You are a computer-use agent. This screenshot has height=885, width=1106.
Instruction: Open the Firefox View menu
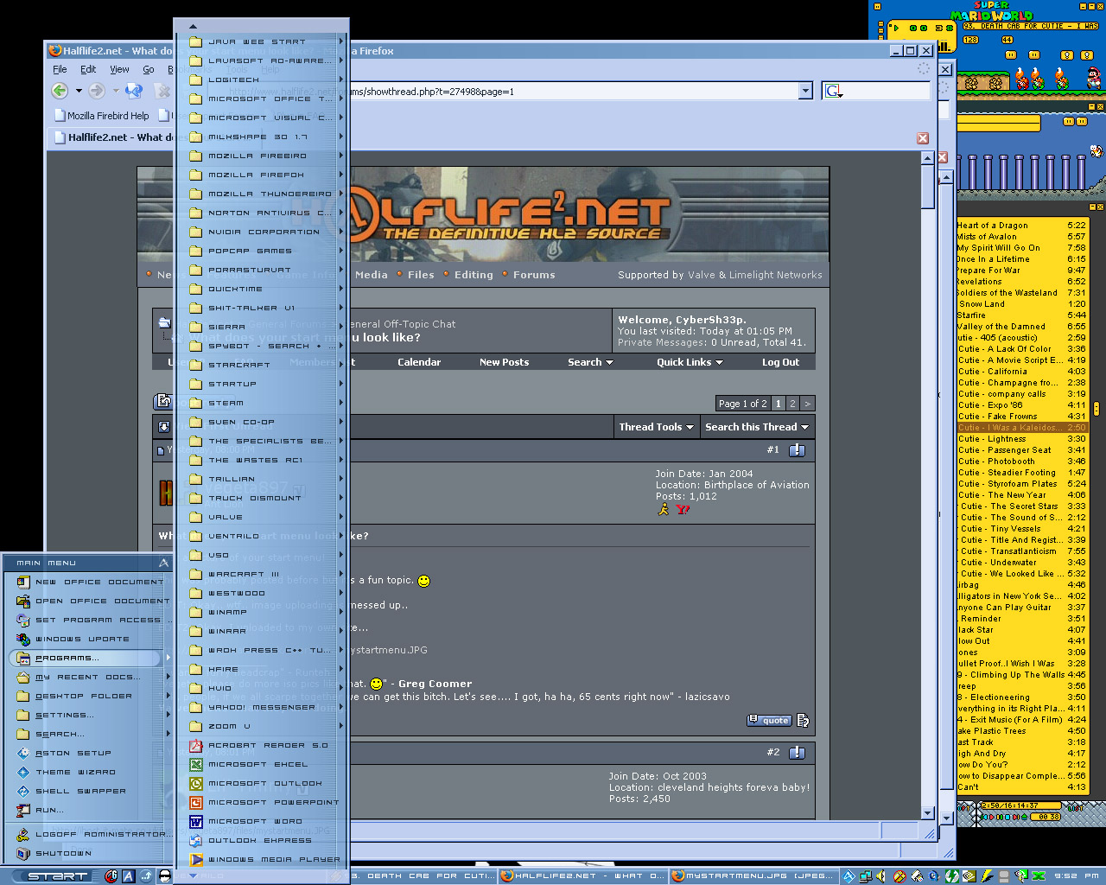(x=119, y=69)
